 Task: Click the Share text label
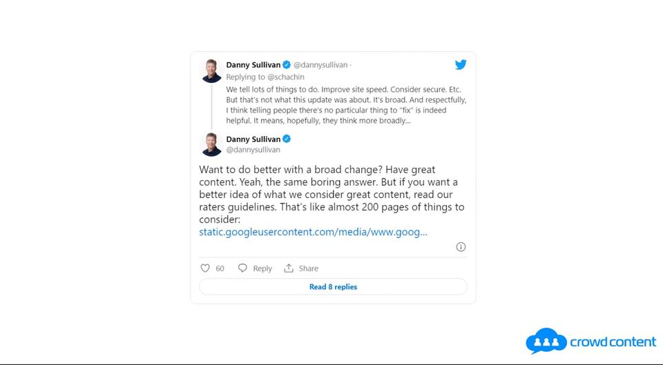coord(309,268)
